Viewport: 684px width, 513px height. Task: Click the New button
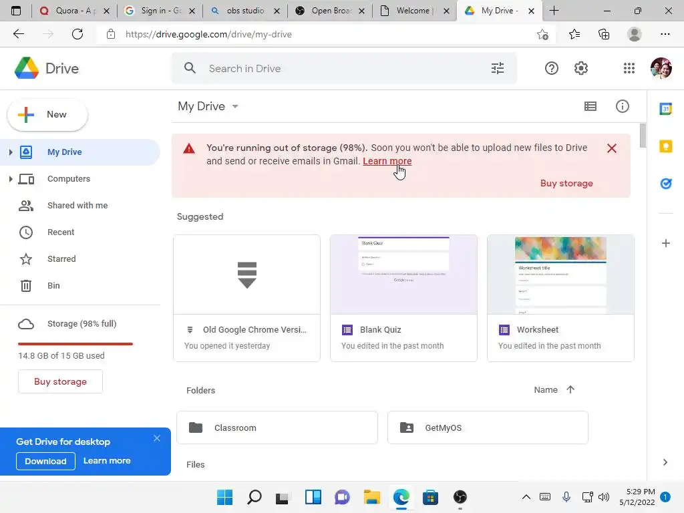click(x=47, y=115)
